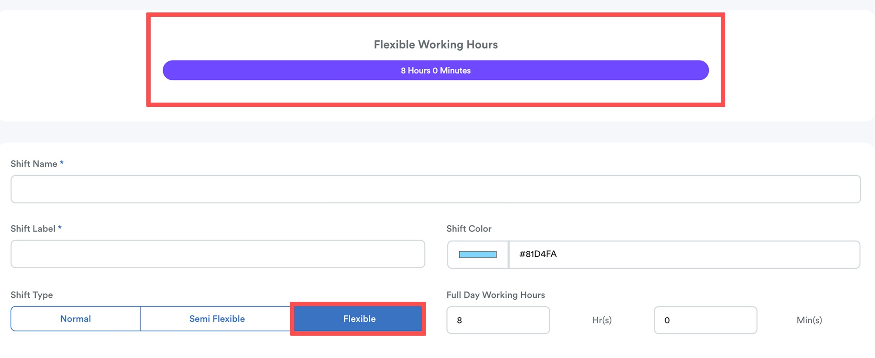875x358 pixels.
Task: Click the Min(s) unit label
Action: click(x=809, y=320)
